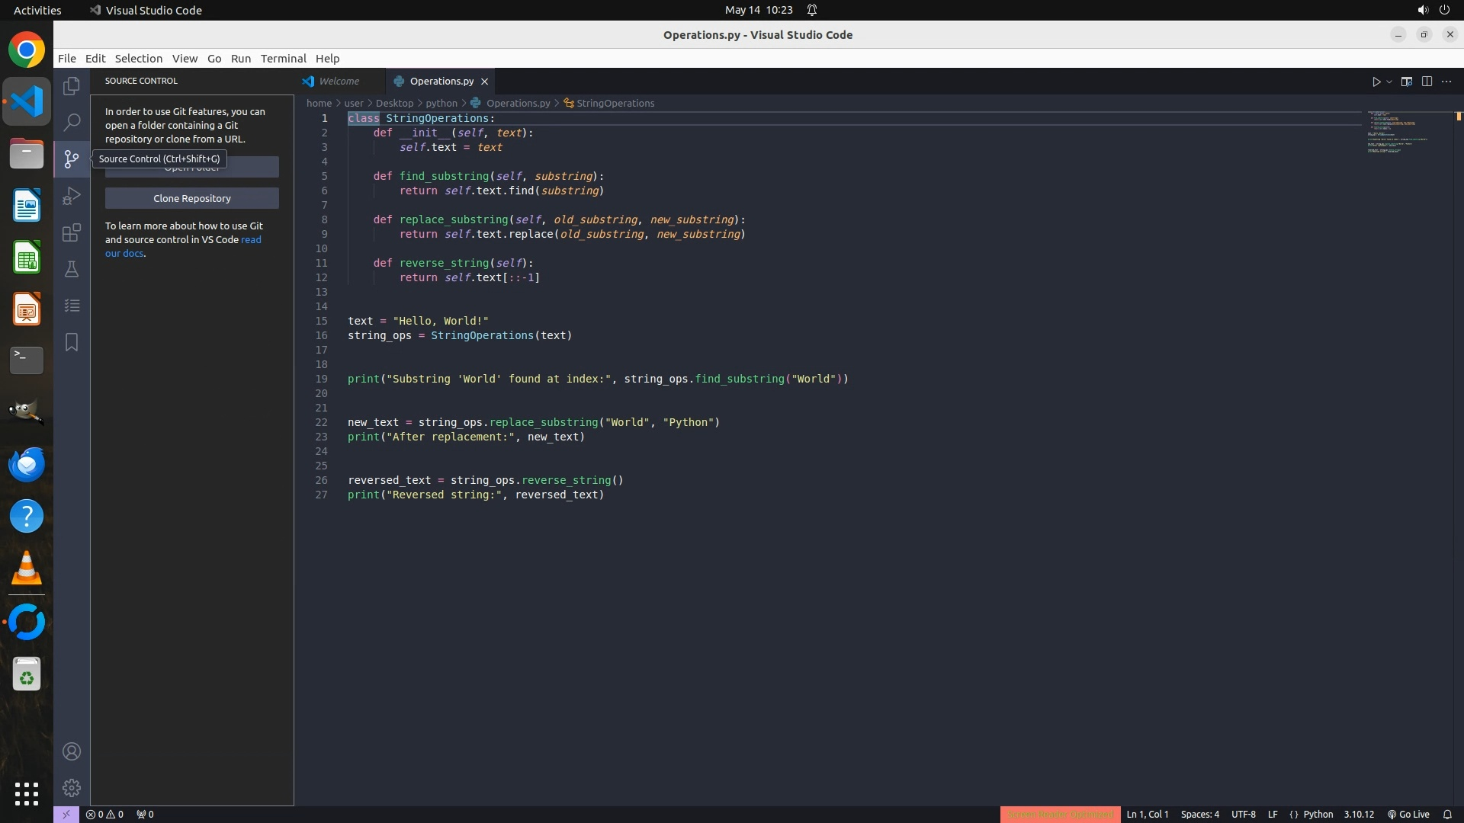1464x823 pixels.
Task: Open the Terminal menu
Action: tap(283, 59)
